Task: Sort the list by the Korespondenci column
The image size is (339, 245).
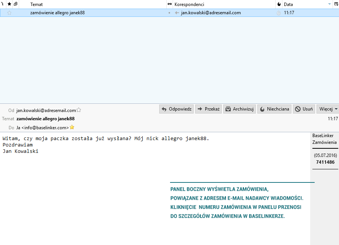Action: [189, 4]
